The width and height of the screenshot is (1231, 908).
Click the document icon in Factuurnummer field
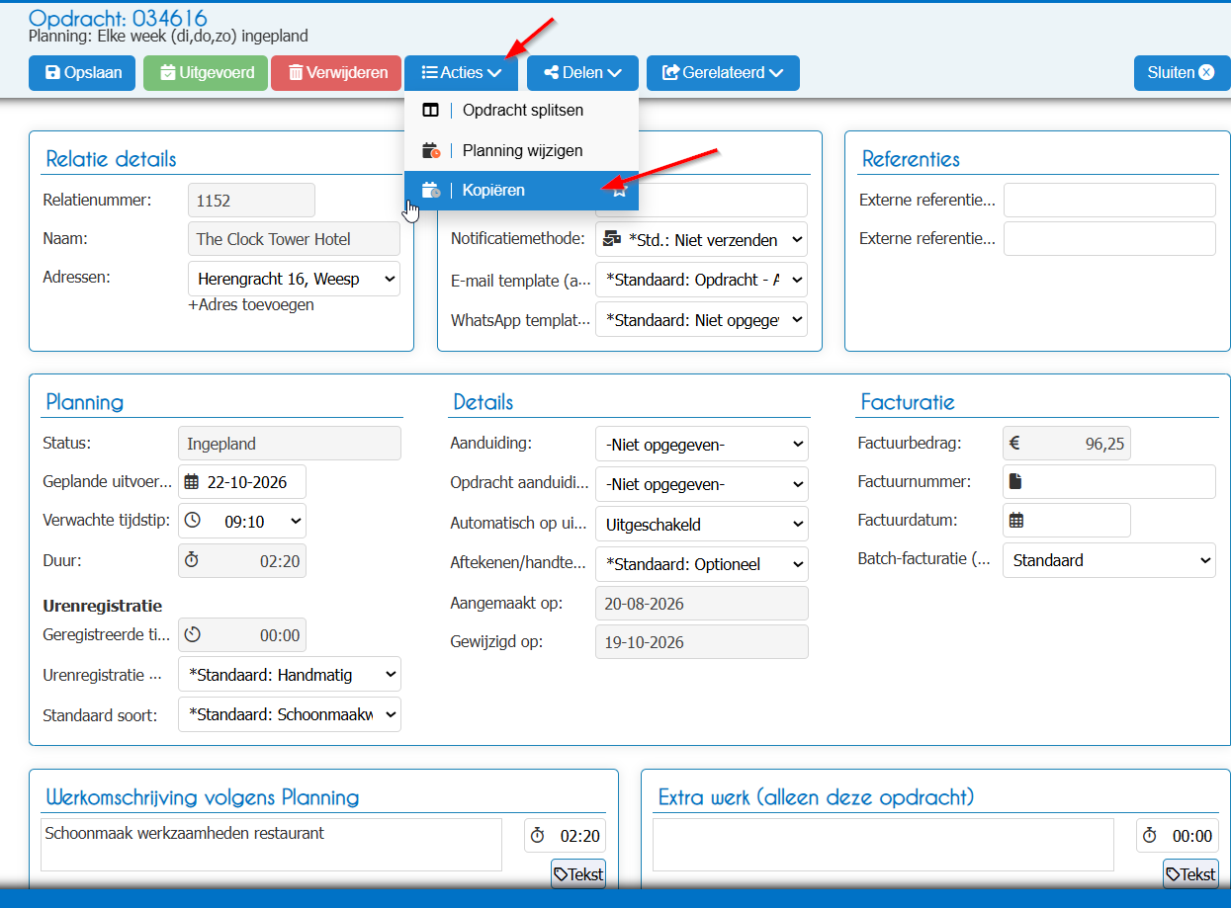(1014, 482)
